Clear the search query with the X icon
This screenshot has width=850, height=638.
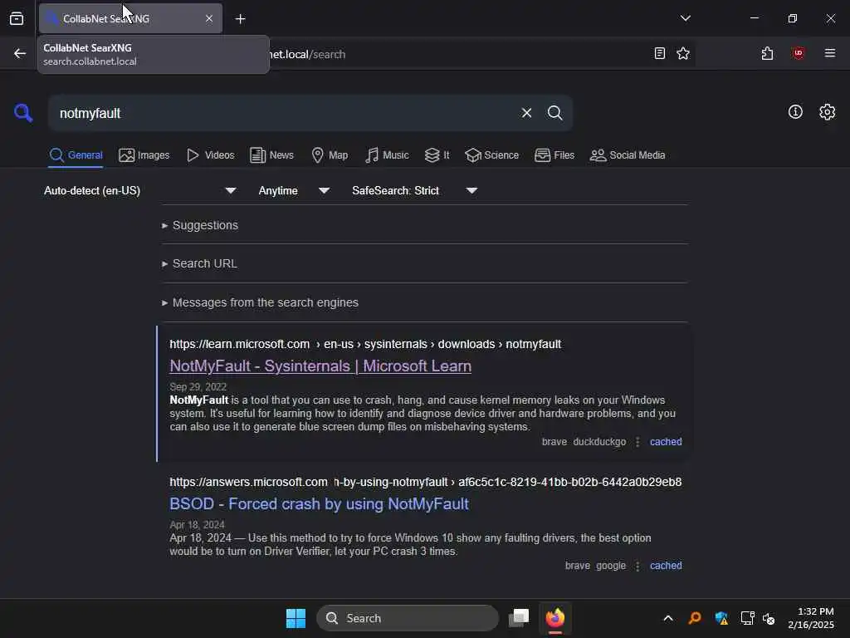pyautogui.click(x=526, y=113)
